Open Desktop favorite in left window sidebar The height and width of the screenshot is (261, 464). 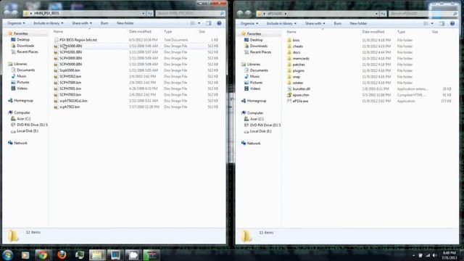tap(23, 39)
